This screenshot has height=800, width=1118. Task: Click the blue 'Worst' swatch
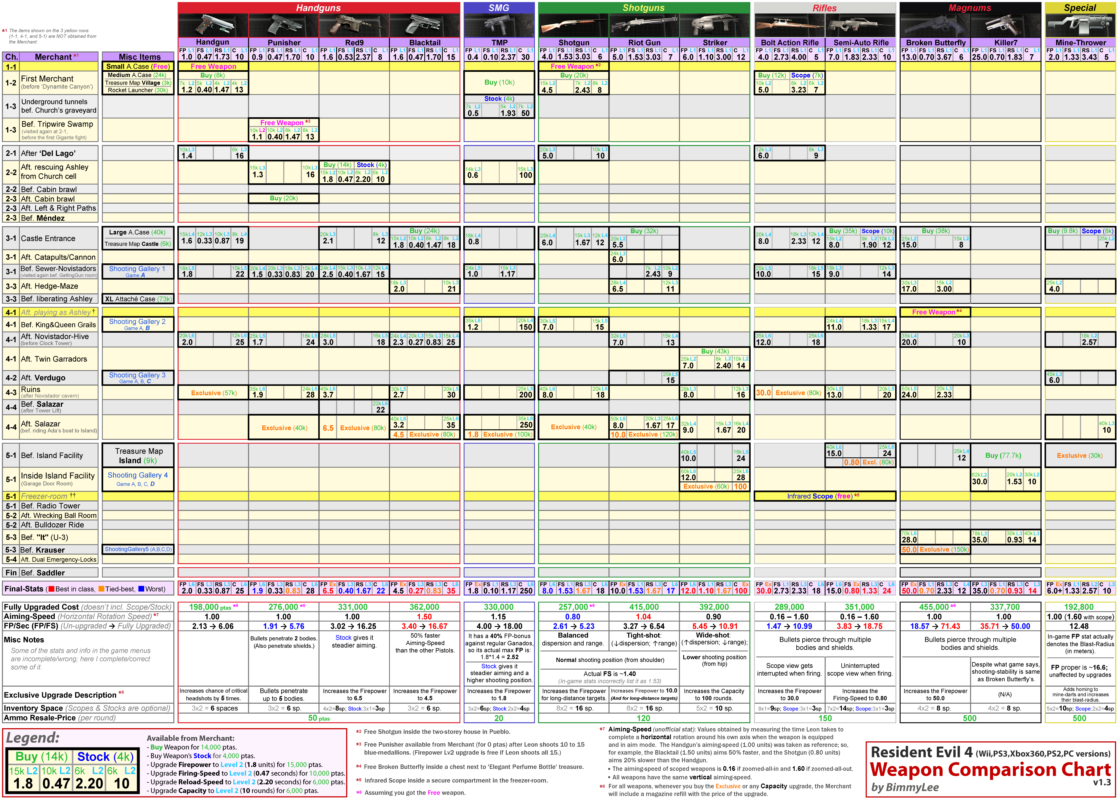click(141, 589)
